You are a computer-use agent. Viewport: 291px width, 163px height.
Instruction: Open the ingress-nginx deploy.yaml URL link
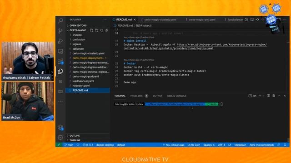click(x=195, y=47)
